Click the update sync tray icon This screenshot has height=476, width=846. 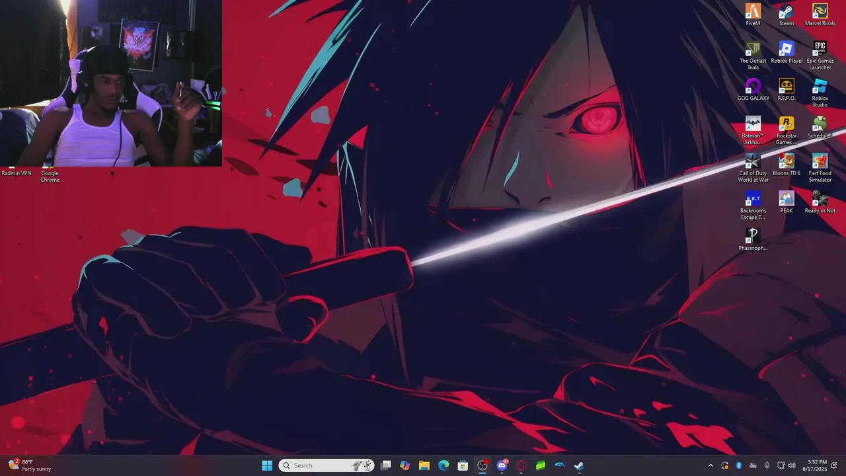pyautogui.click(x=725, y=465)
